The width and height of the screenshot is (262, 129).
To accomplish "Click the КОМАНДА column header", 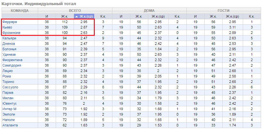I will 20,11.
